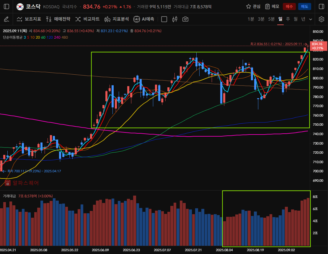Click the square layout icon

164,19
